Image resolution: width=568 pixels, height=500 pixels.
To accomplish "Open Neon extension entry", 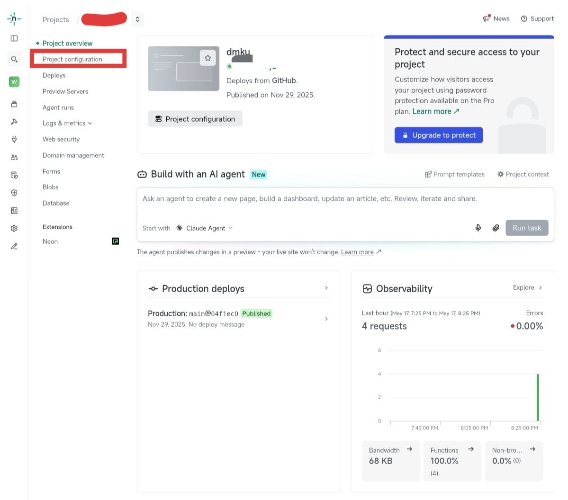I will point(50,241).
